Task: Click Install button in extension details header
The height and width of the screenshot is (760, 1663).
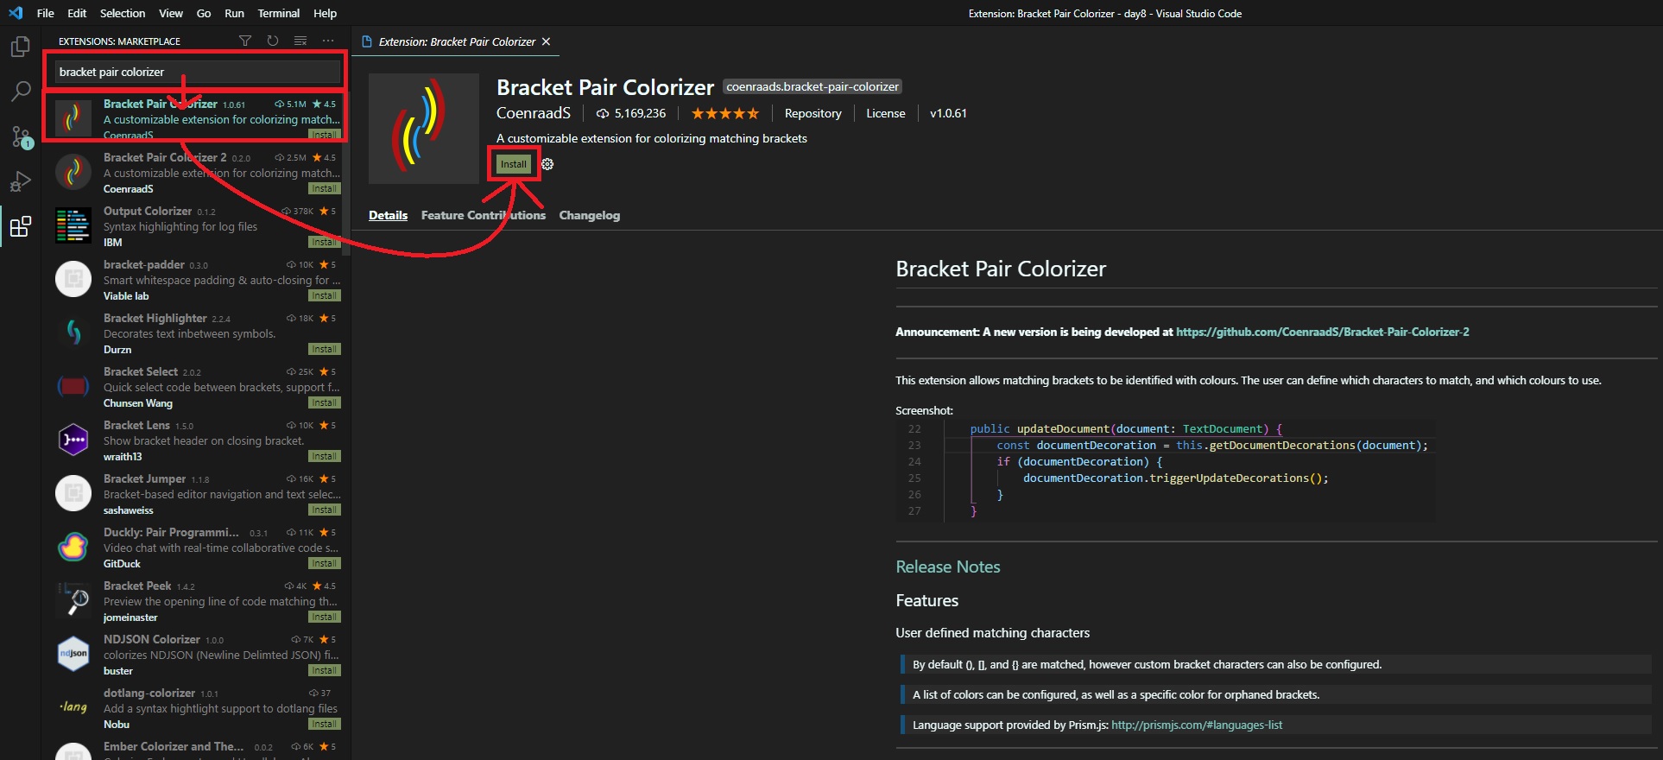Action: tap(513, 164)
